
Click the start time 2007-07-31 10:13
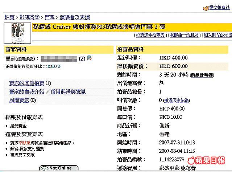point(177,143)
